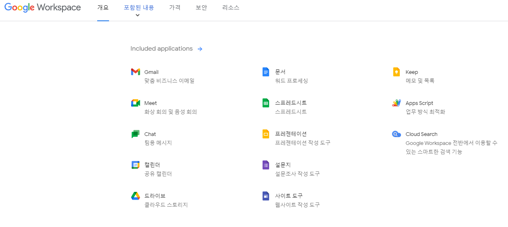The height and width of the screenshot is (227, 508).
Task: Open the 스프레드시트 title link
Action: [x=291, y=103]
